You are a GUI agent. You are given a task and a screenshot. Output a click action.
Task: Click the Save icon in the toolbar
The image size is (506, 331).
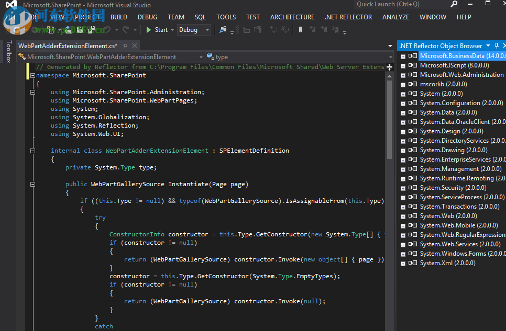point(80,30)
